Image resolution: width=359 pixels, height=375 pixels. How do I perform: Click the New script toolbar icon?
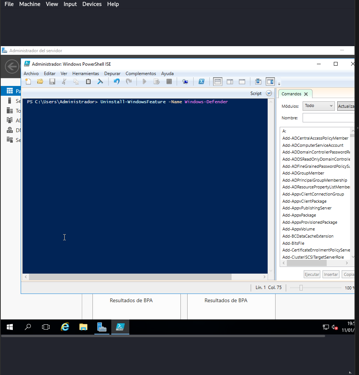click(28, 82)
